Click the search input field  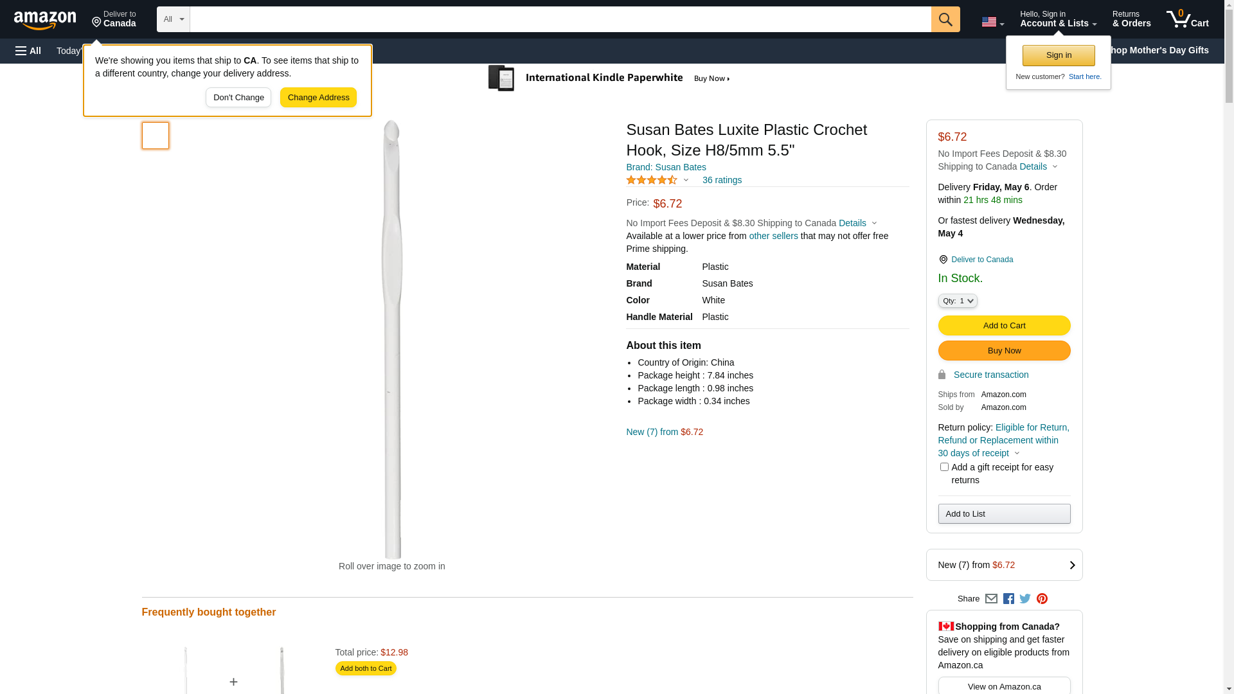pos(560,19)
